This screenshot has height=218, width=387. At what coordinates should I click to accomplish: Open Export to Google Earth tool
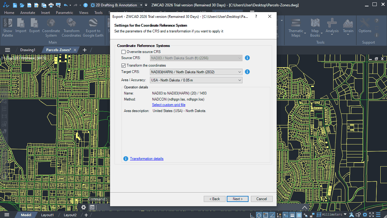coord(93,28)
